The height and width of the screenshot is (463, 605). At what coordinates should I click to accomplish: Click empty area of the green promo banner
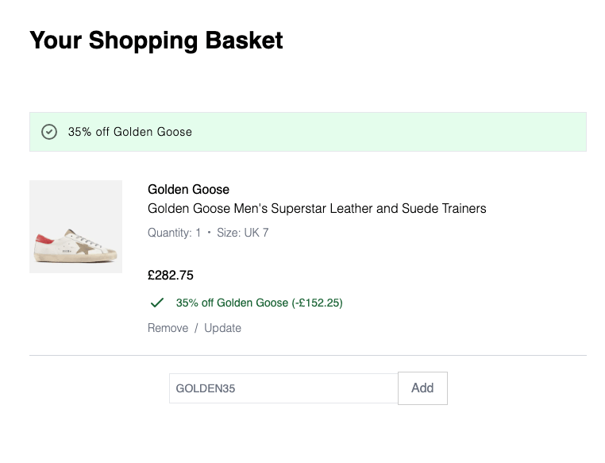coord(397,132)
